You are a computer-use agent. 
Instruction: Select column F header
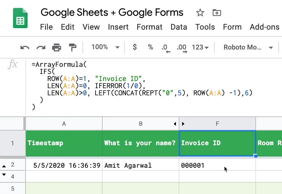pyautogui.click(x=217, y=124)
